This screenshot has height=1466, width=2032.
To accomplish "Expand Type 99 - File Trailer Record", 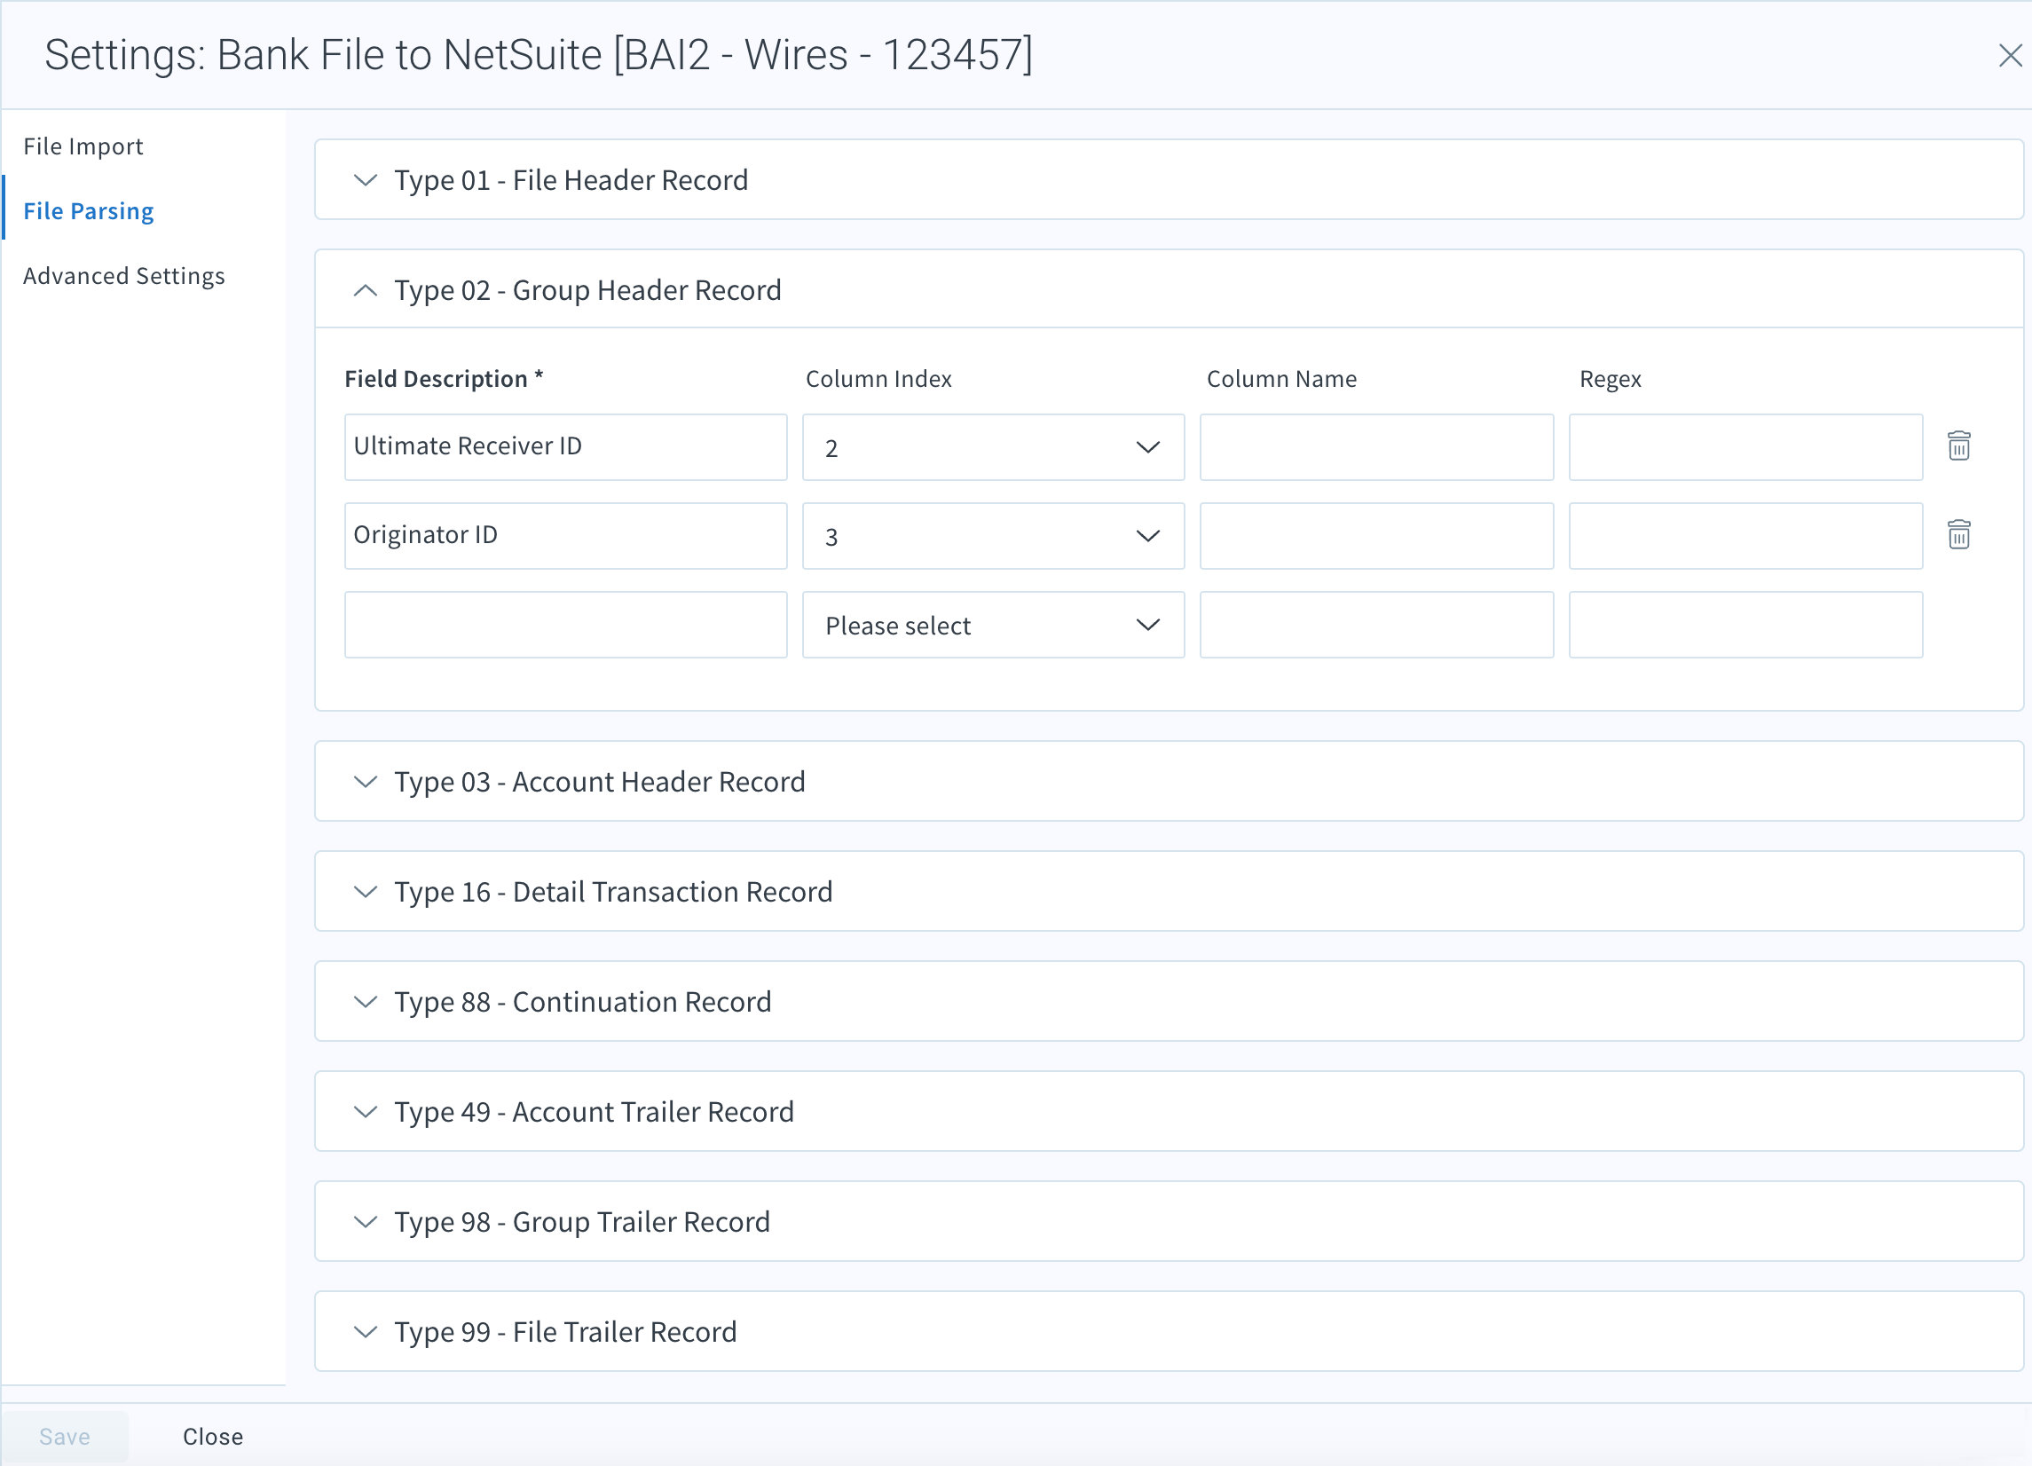I will click(365, 1332).
